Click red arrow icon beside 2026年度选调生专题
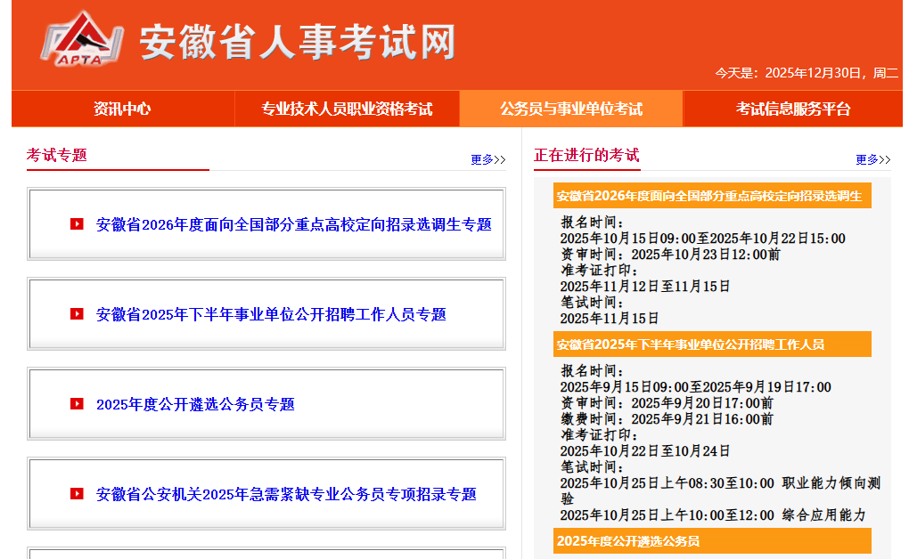 click(x=77, y=224)
